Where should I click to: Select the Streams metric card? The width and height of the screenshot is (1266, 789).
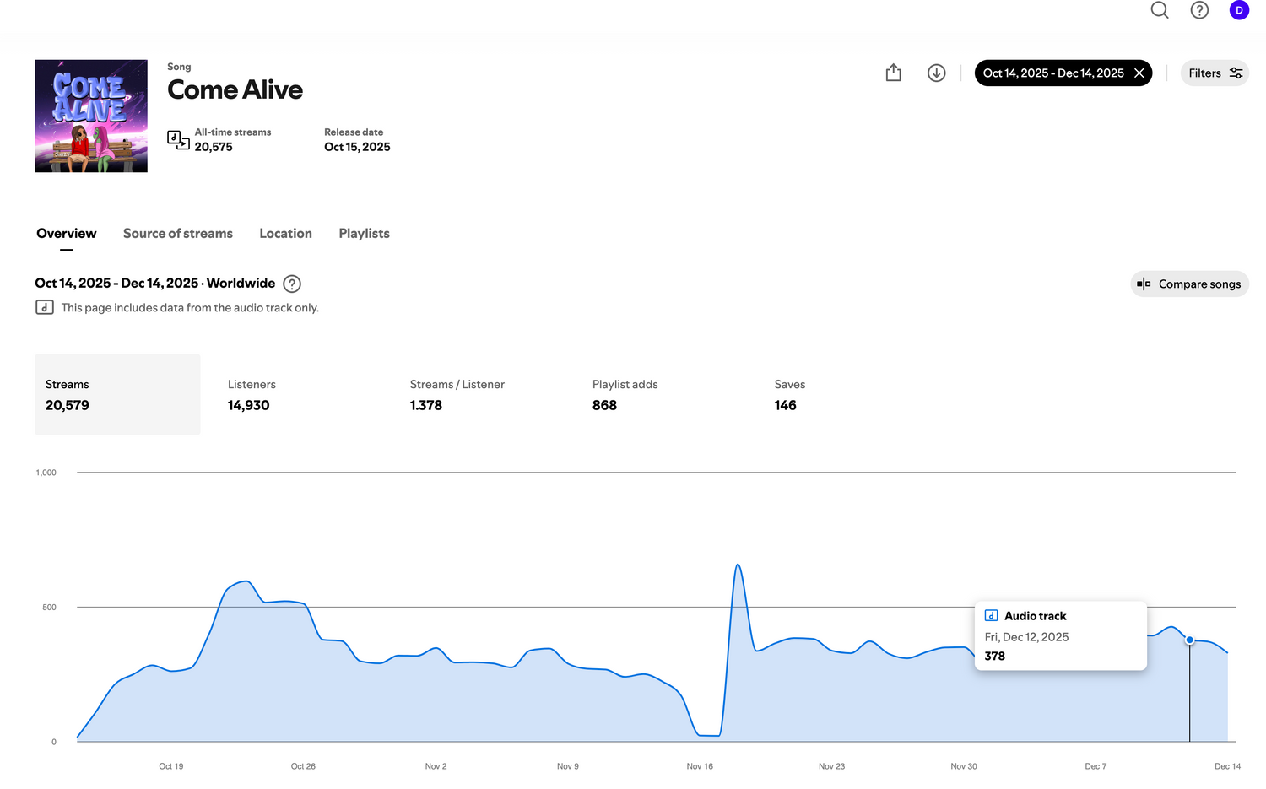coord(117,395)
